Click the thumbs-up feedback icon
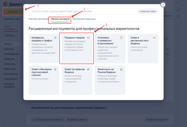The height and width of the screenshot is (127, 187). (x=178, y=16)
